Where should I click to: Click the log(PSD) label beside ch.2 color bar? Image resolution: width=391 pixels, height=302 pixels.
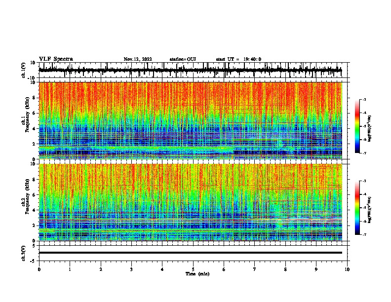(370, 210)
